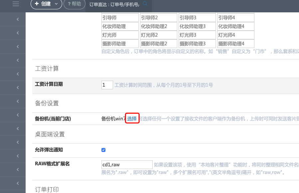This screenshot has height=193, width=299.
Task: Expand the topmost sidebar chevron item
Action: click(17, 19)
